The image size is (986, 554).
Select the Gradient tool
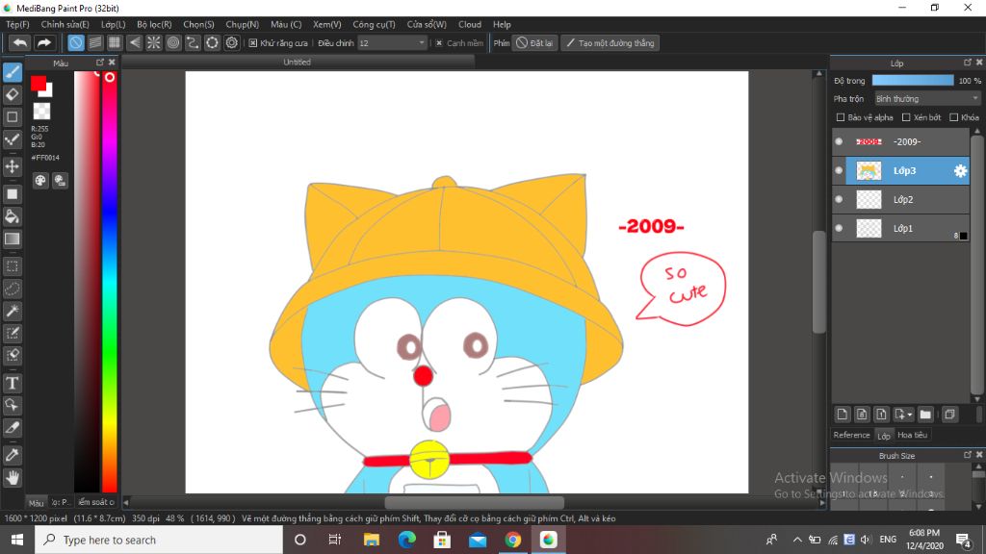click(x=13, y=239)
